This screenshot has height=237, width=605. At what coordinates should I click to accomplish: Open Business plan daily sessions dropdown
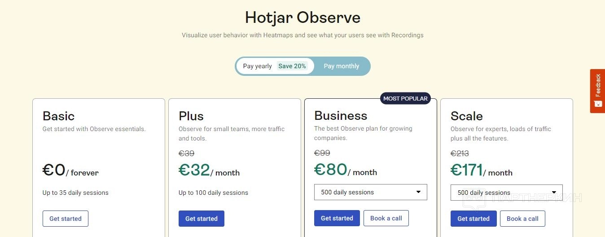(370, 192)
